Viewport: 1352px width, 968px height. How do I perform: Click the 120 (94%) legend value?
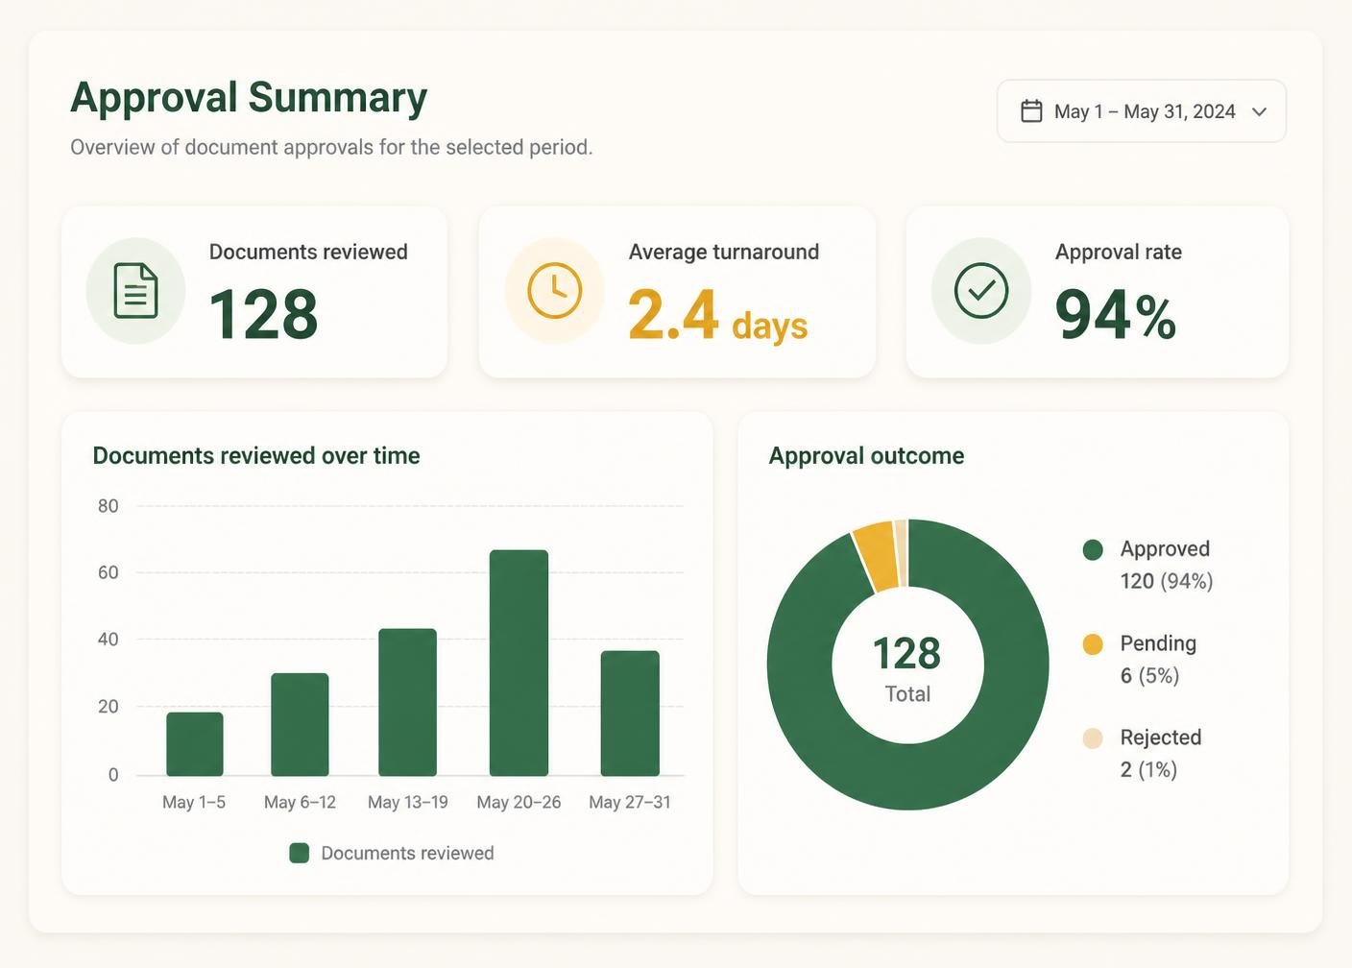[1167, 581]
